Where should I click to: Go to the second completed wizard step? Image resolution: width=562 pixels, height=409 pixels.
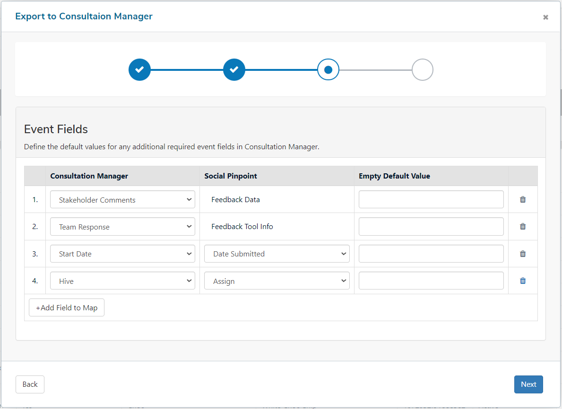click(234, 69)
